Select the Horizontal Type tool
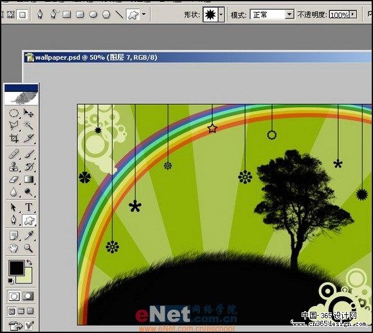Image resolution: width=373 pixels, height=333 pixels. tap(28, 207)
